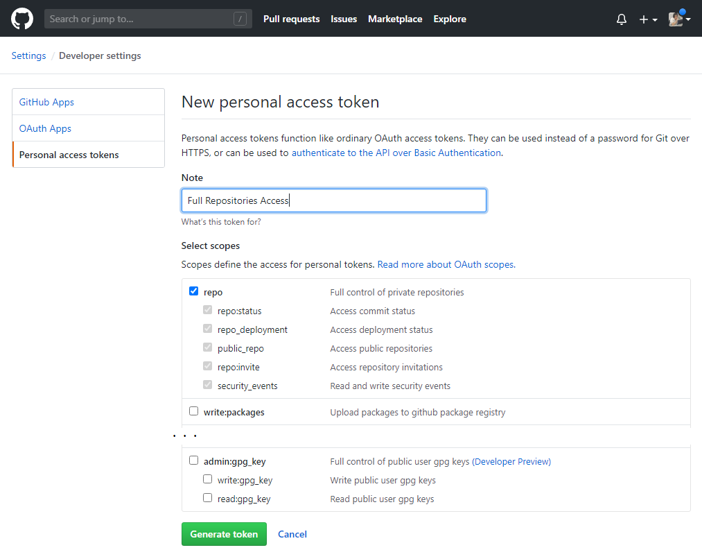Open the user avatar menu

point(678,19)
